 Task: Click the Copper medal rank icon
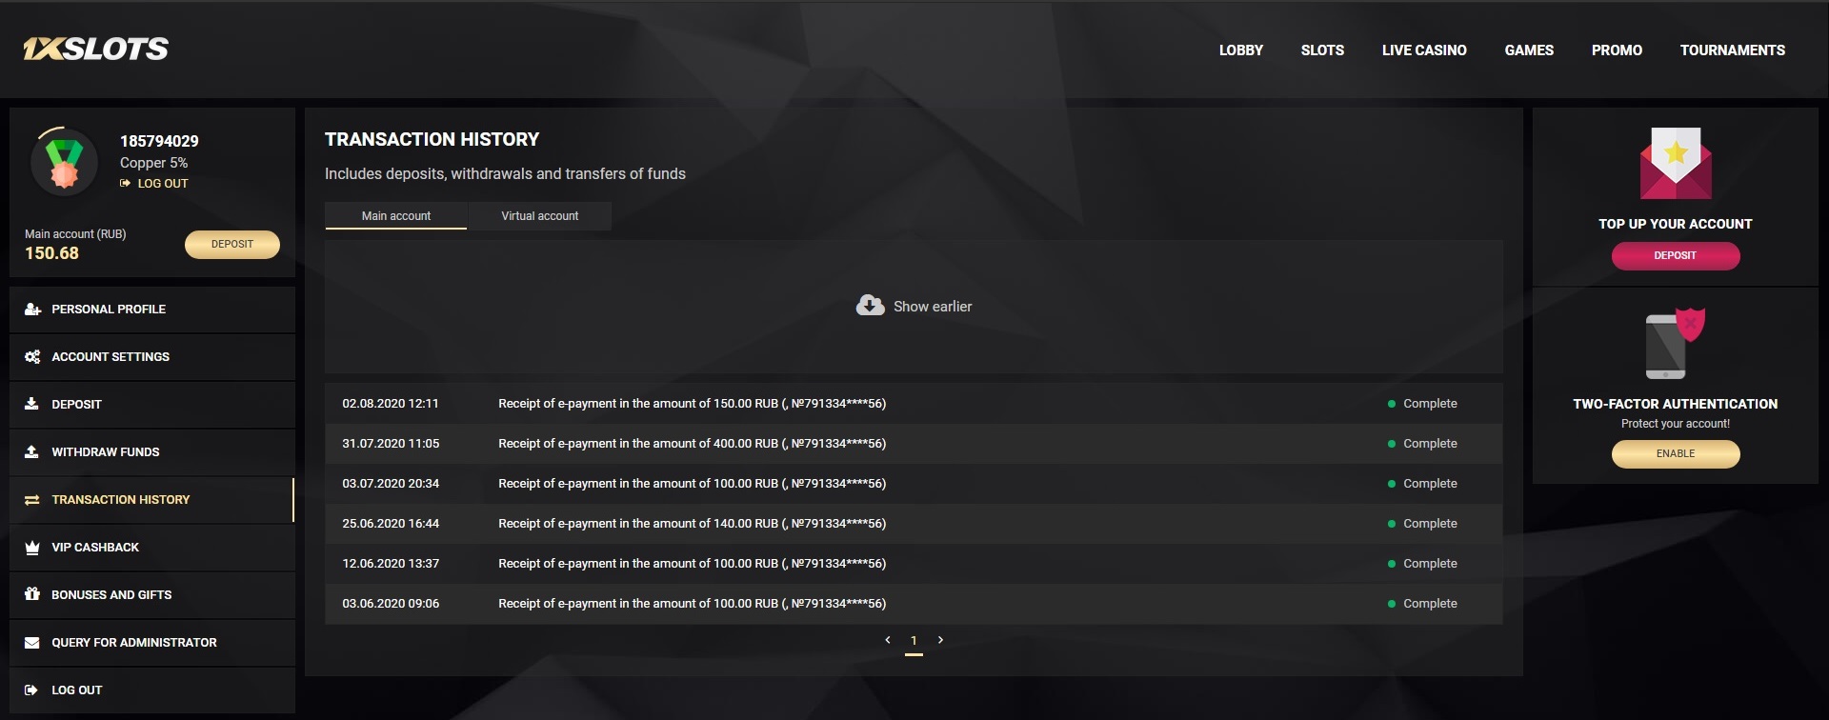click(64, 163)
